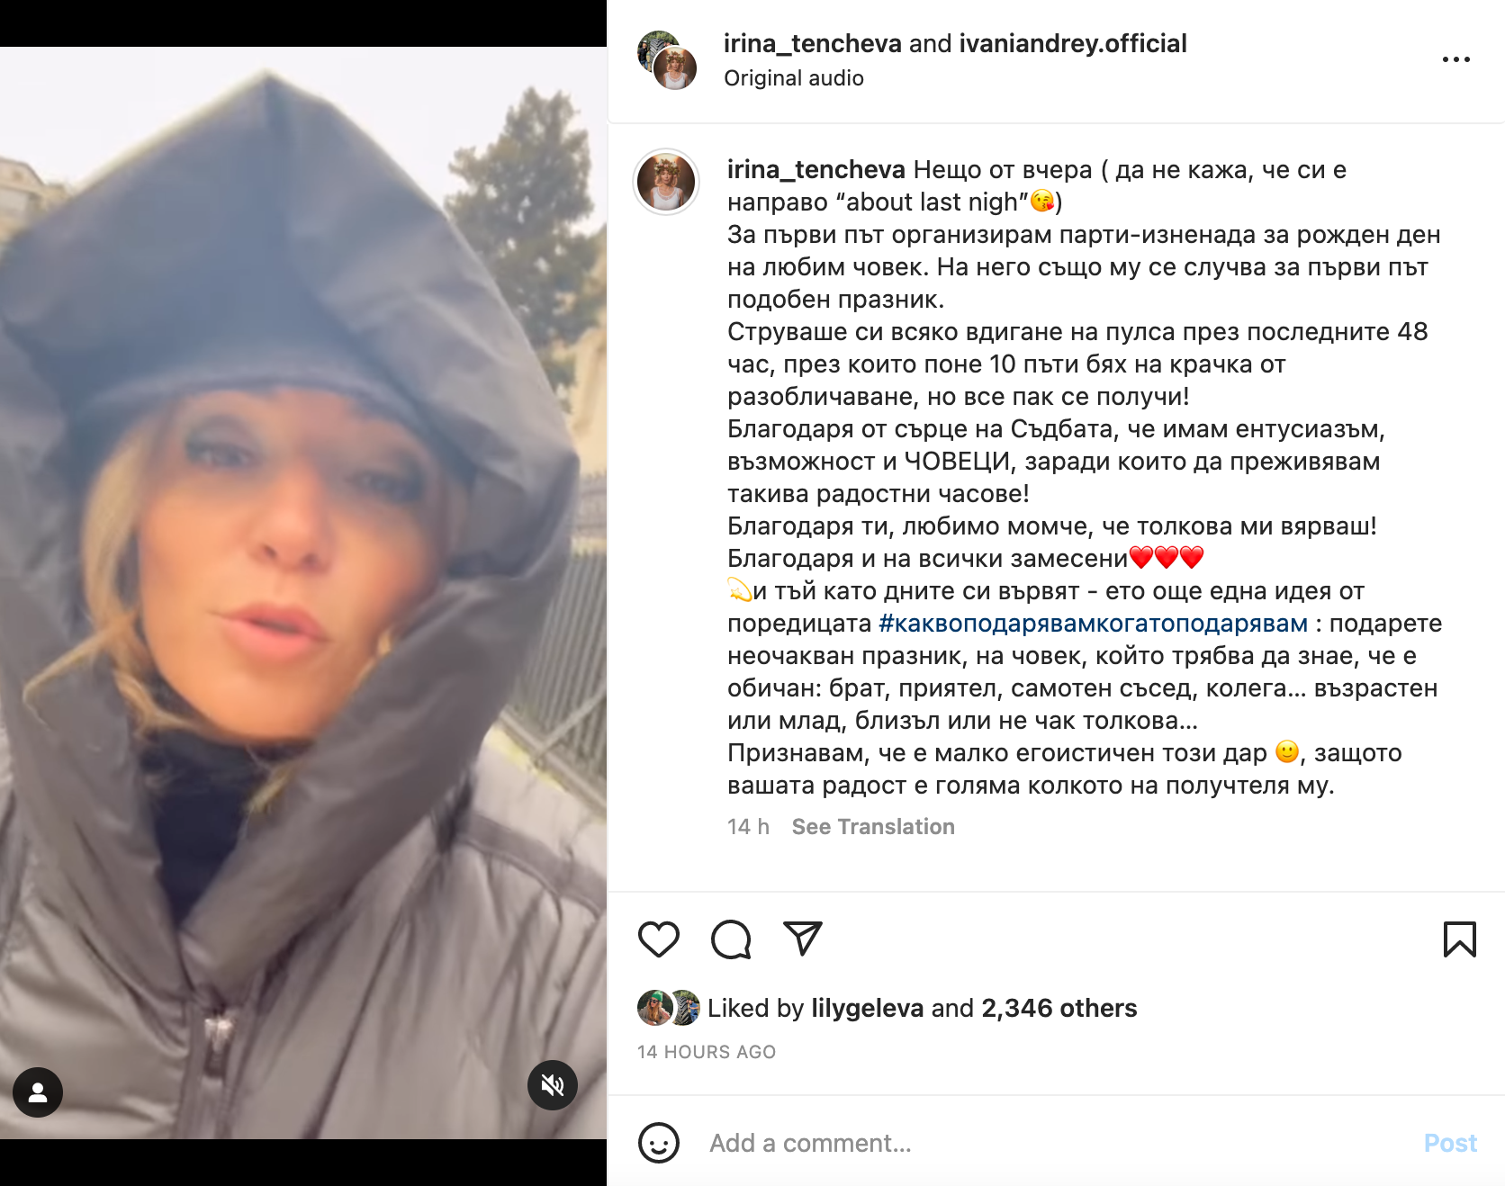The height and width of the screenshot is (1186, 1505).
Task: Open the emoji picker smiley icon
Action: click(659, 1143)
